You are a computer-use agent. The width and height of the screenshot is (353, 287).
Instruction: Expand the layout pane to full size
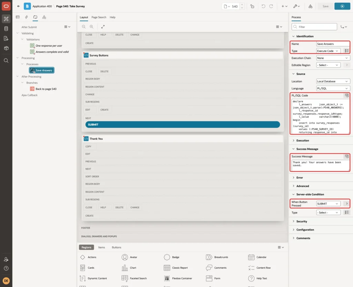tap(103, 27)
